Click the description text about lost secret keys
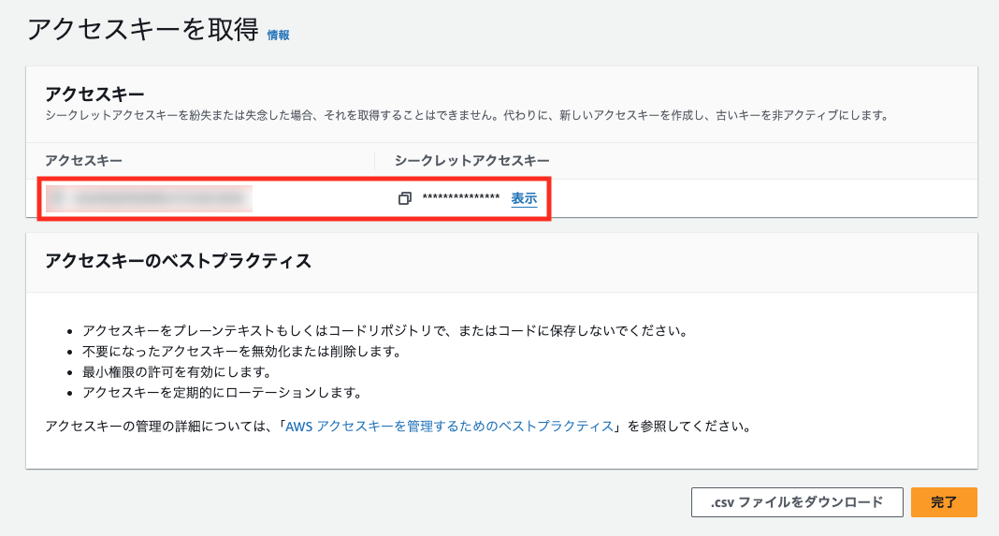Image resolution: width=999 pixels, height=536 pixels. [466, 116]
